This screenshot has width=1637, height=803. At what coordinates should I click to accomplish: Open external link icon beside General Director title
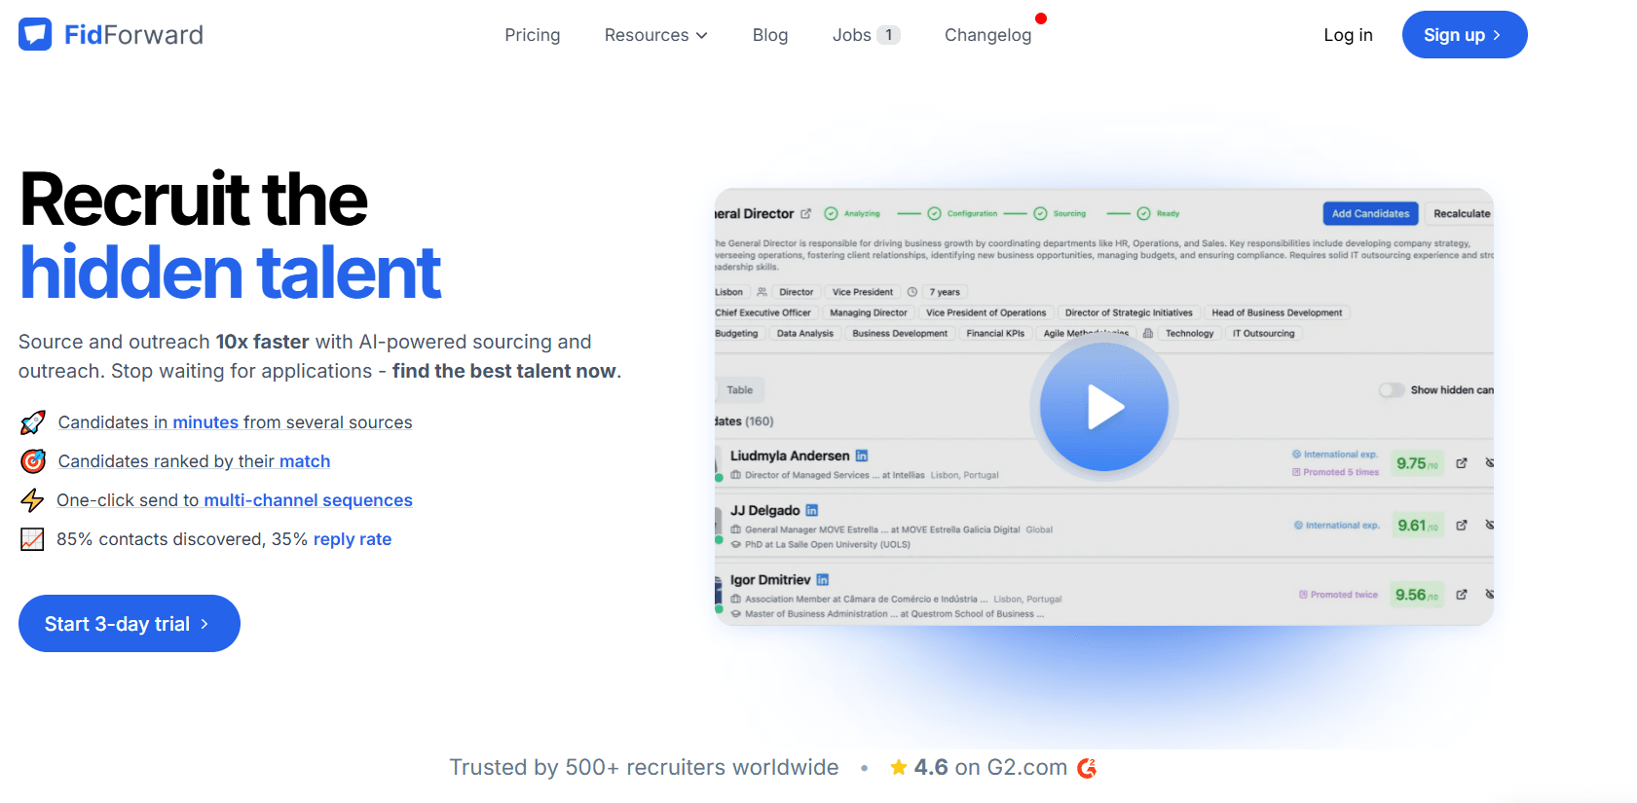click(x=805, y=214)
